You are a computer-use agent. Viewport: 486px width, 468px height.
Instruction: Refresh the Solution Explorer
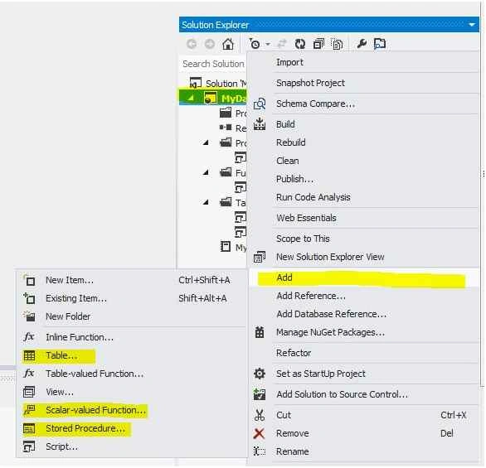click(300, 44)
